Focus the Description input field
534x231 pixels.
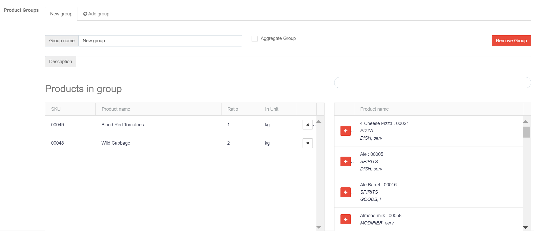point(303,62)
